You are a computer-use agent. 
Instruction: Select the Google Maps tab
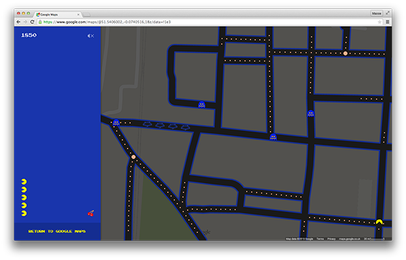point(58,14)
